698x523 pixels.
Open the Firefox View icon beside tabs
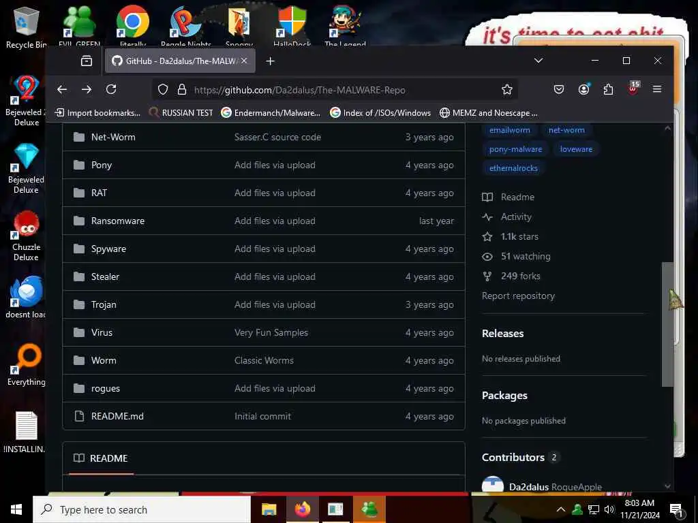click(x=87, y=61)
